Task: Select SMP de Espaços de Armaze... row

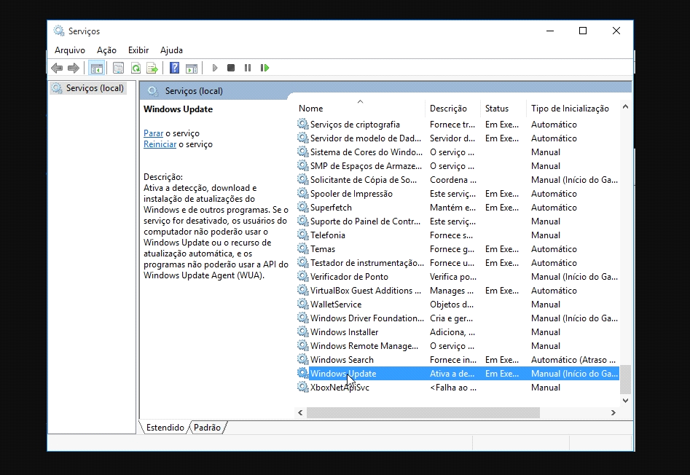Action: click(458, 166)
